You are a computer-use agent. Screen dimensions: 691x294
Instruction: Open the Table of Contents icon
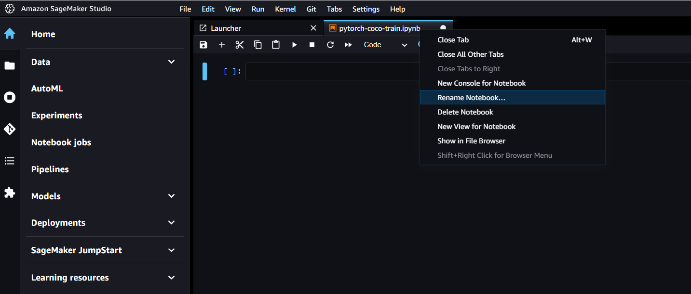10,161
